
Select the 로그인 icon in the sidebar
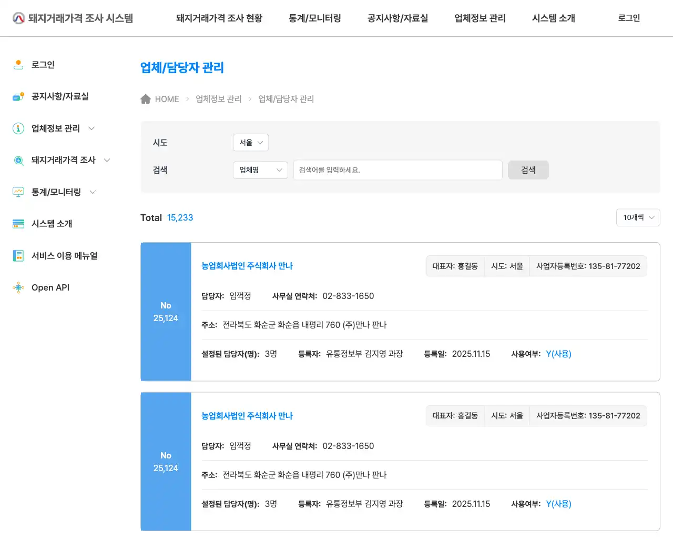point(18,64)
